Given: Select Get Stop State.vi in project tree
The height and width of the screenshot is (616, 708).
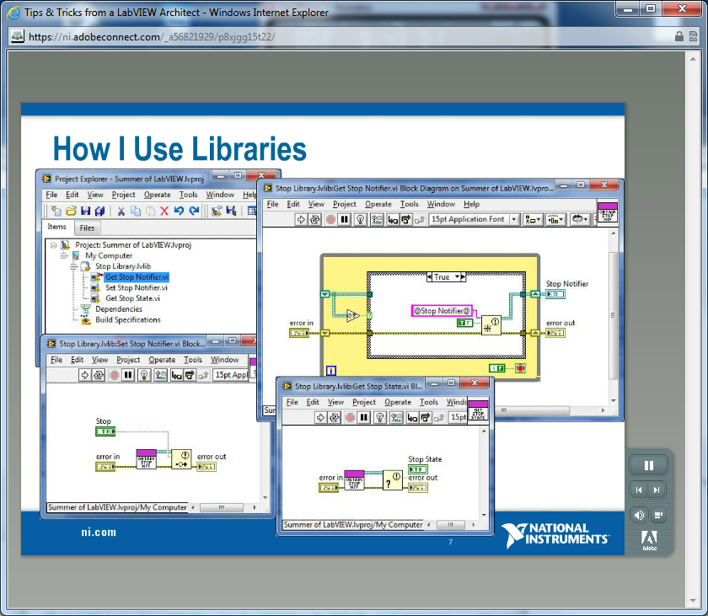Looking at the screenshot, I should pyautogui.click(x=132, y=298).
